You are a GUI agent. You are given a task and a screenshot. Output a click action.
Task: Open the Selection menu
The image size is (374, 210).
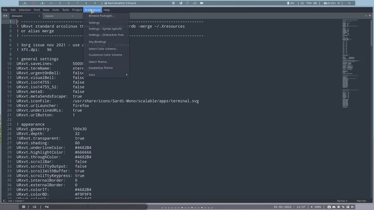click(25, 10)
